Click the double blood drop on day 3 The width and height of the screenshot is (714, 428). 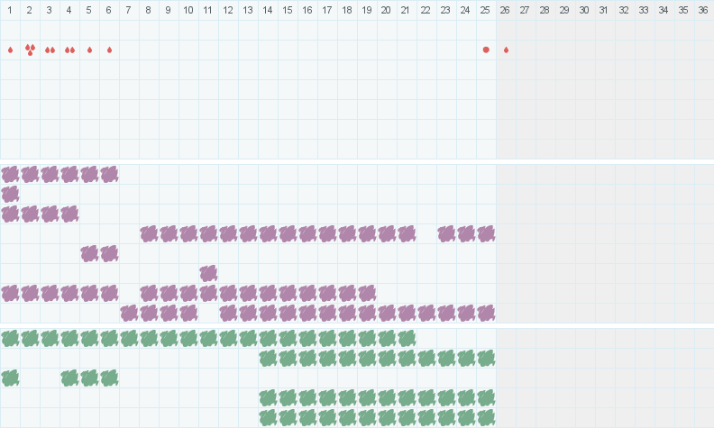tap(50, 50)
